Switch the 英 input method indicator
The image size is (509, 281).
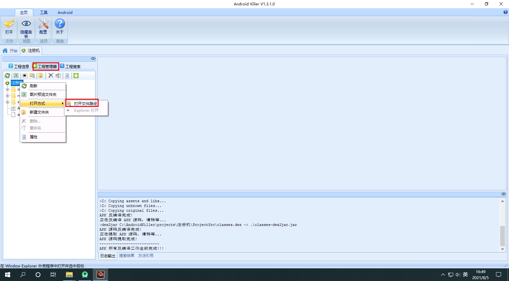(465, 275)
